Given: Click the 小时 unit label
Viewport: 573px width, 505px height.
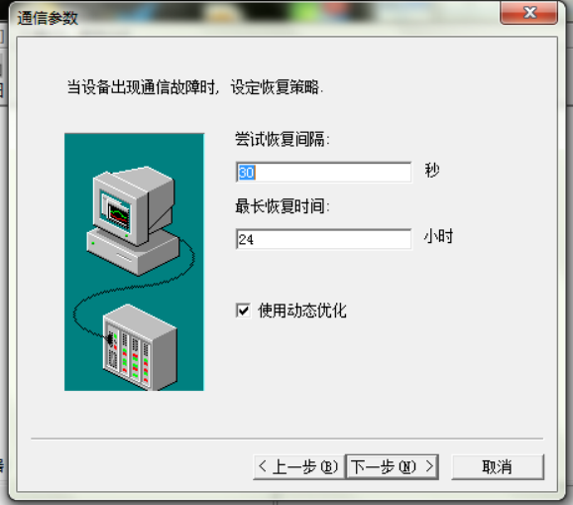Looking at the screenshot, I should coord(438,236).
